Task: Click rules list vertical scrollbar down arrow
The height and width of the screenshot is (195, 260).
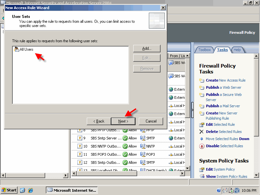Action: 188,168
